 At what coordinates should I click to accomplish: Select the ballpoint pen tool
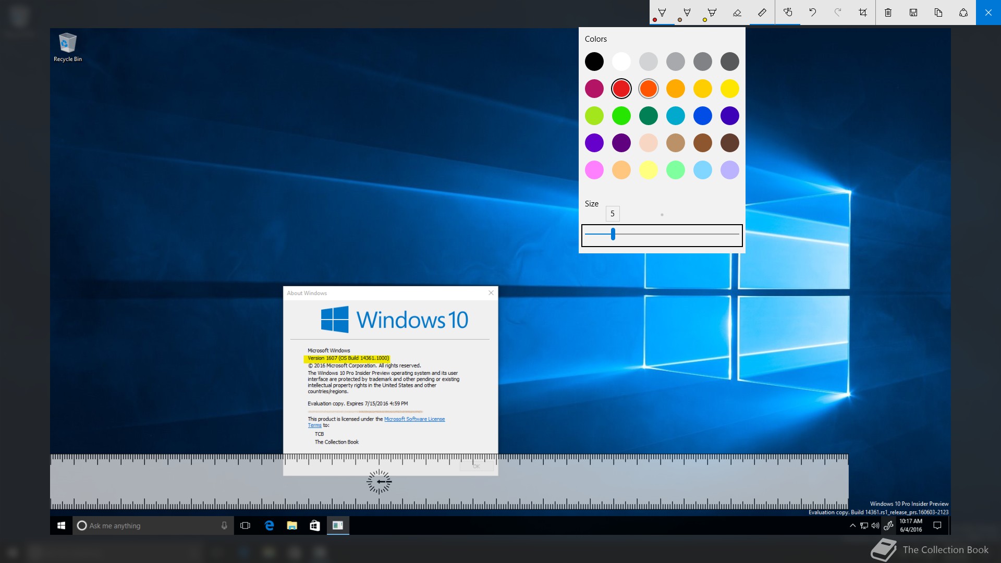tap(662, 13)
